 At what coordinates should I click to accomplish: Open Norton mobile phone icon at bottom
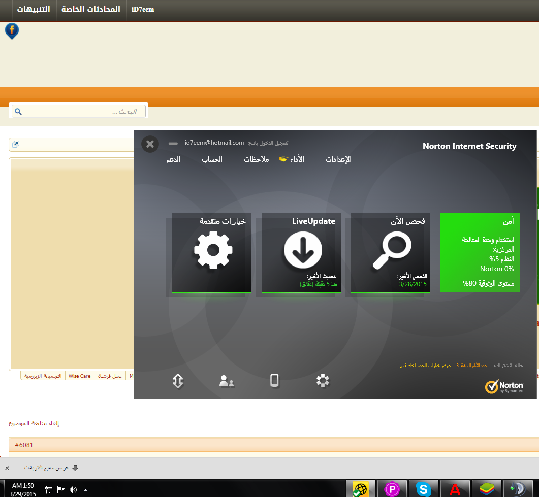[x=274, y=381]
